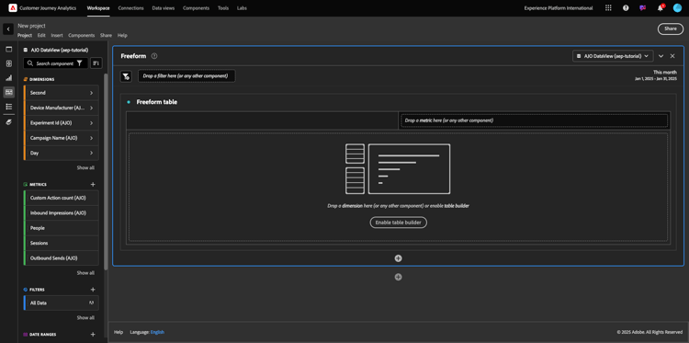This screenshot has width=689, height=343.
Task: Click the Drop a filter here field
Action: click(186, 75)
